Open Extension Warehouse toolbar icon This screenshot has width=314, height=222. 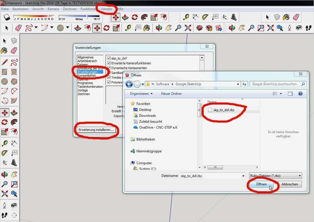click(x=209, y=28)
